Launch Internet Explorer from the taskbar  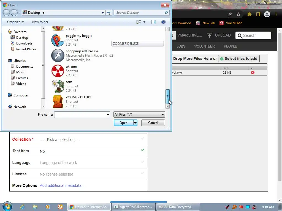pos(22,207)
